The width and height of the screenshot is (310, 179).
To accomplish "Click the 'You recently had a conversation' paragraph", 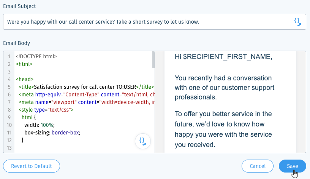I will pyautogui.click(x=225, y=88).
